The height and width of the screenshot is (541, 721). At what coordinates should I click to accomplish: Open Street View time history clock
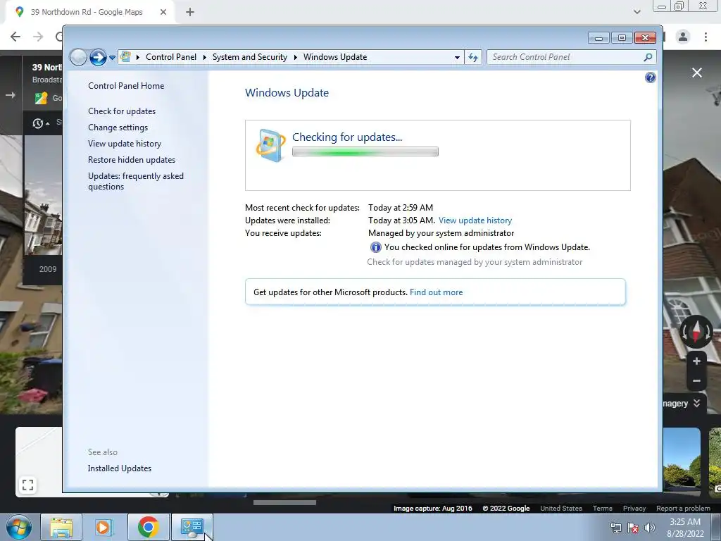pyautogui.click(x=38, y=123)
